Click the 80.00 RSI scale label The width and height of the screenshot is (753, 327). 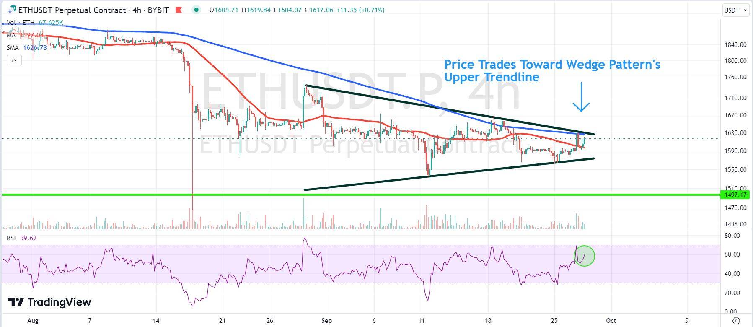(732, 236)
